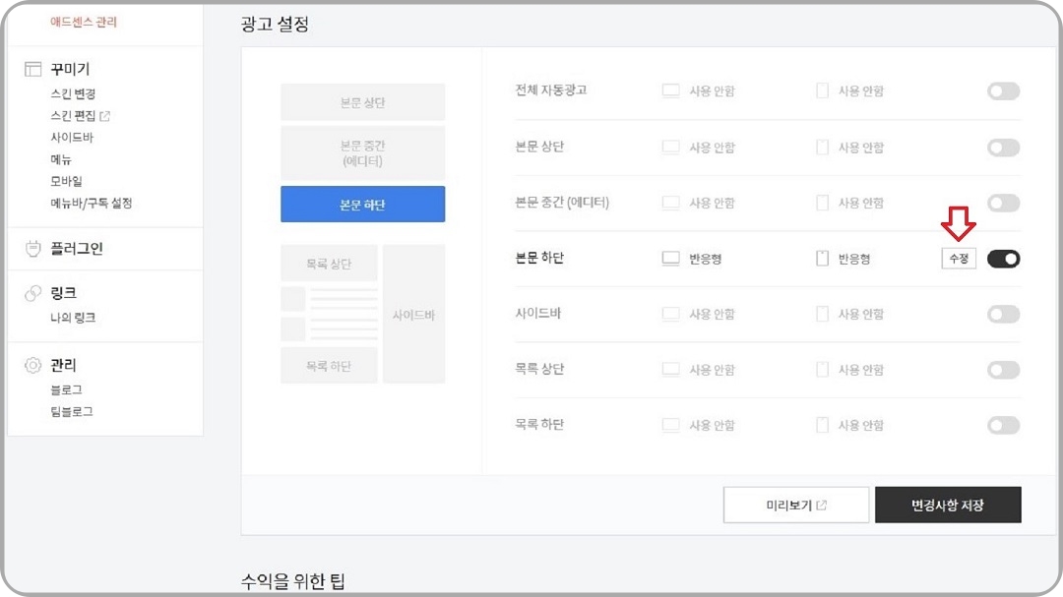
Task: Click desktop monitor icon in 목록 상단 row
Action: 670,369
